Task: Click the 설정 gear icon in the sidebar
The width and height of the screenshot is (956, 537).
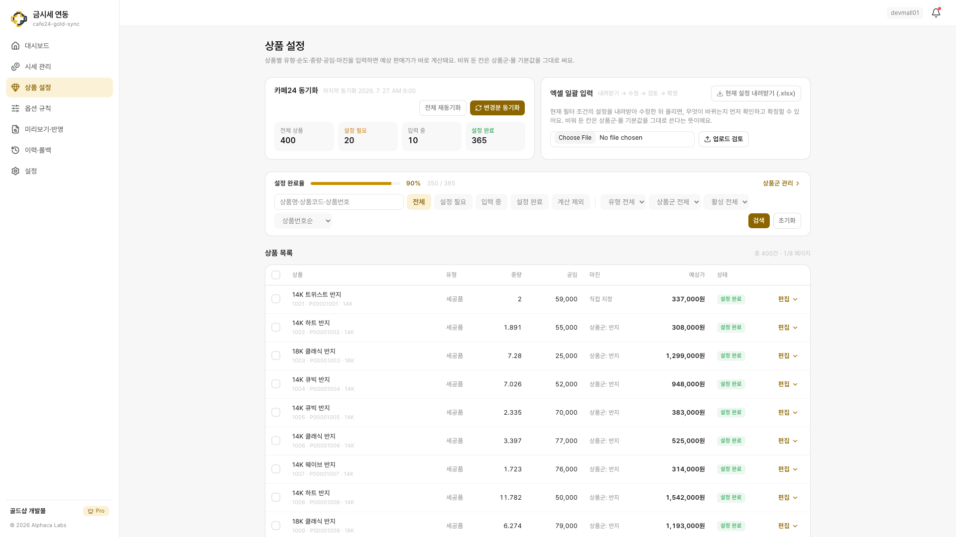Action: coord(15,171)
